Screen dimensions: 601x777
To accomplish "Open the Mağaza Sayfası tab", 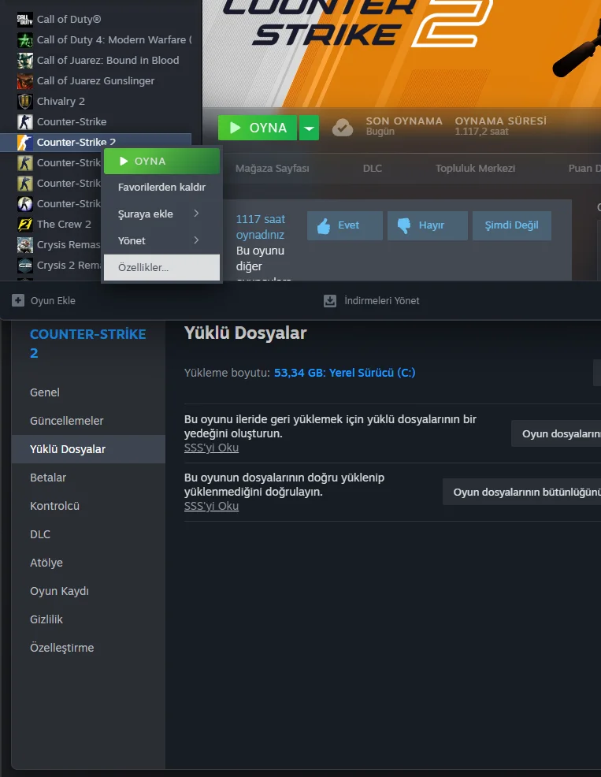I will pyautogui.click(x=272, y=169).
